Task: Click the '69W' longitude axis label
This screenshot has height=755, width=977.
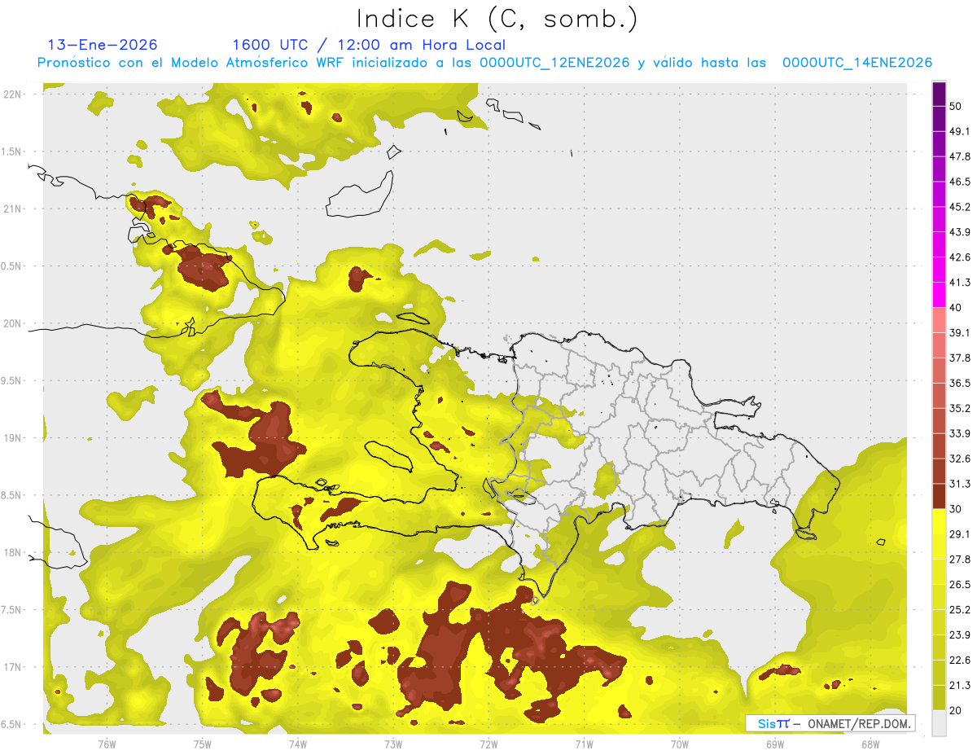Action: coord(775,744)
